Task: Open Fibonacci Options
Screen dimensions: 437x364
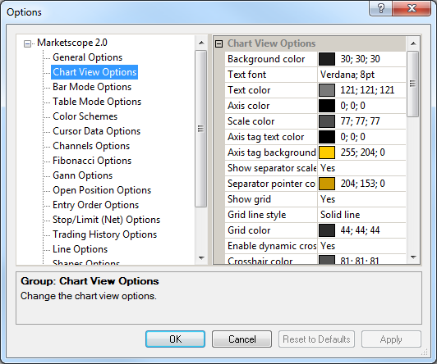Action: [92, 161]
